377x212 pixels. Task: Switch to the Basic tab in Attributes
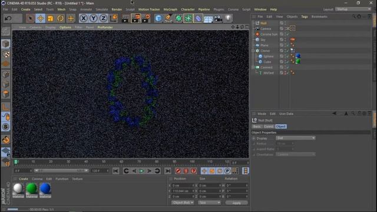pos(257,127)
